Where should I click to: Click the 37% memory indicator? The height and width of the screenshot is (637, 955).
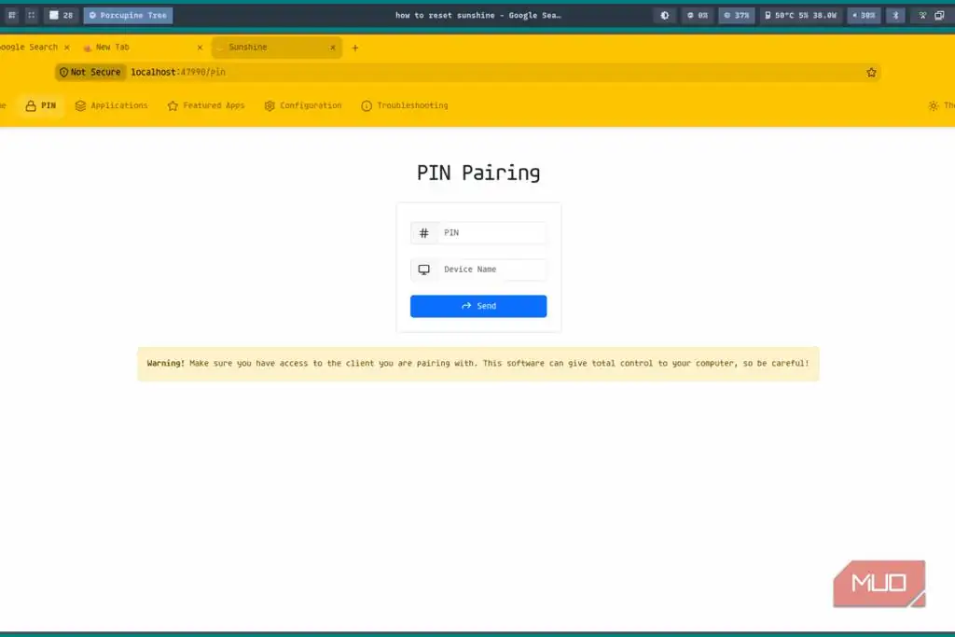[x=737, y=15]
